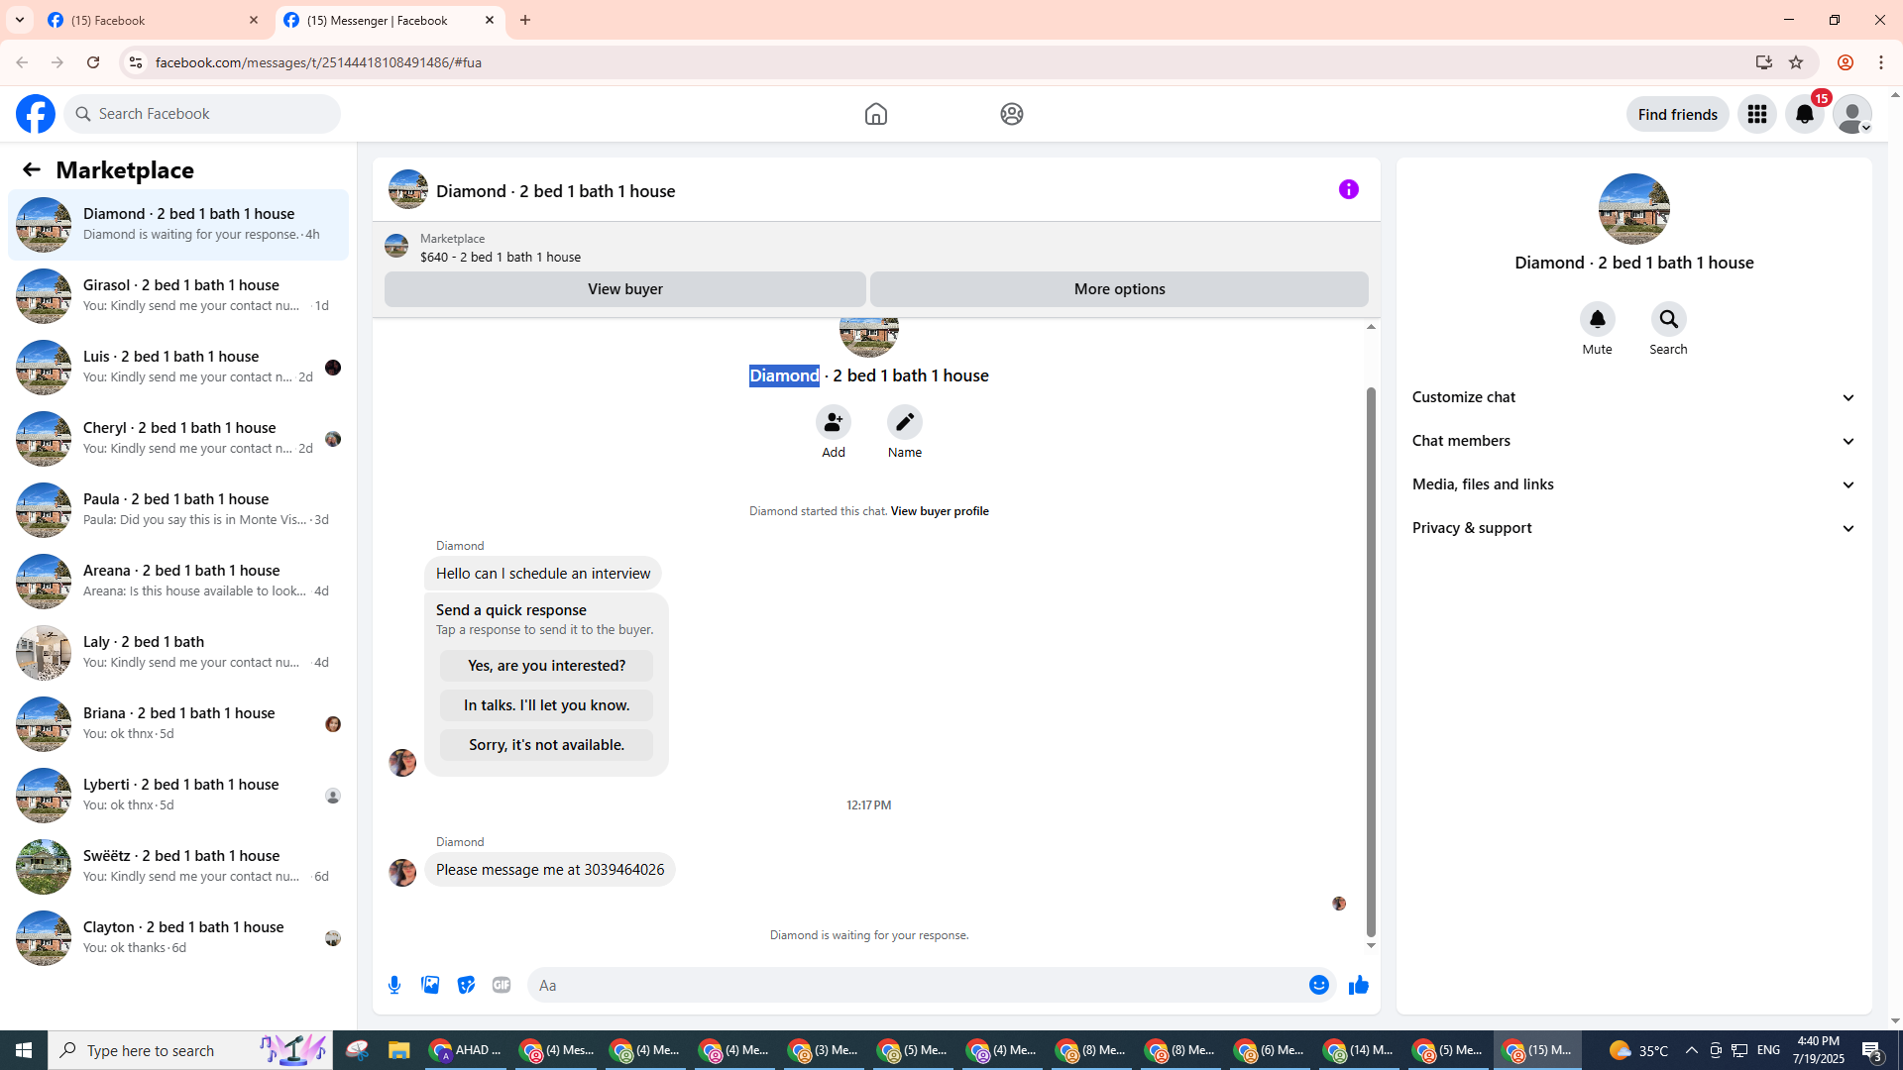
Task: Attach a file with the photo icon
Action: (430, 985)
